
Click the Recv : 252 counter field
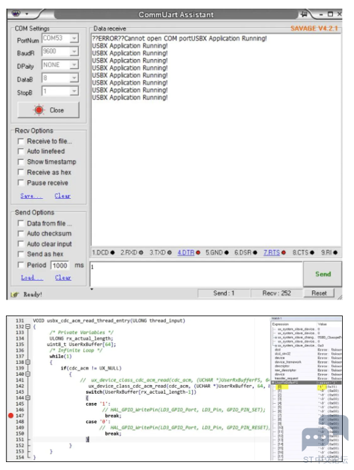pos(276,293)
